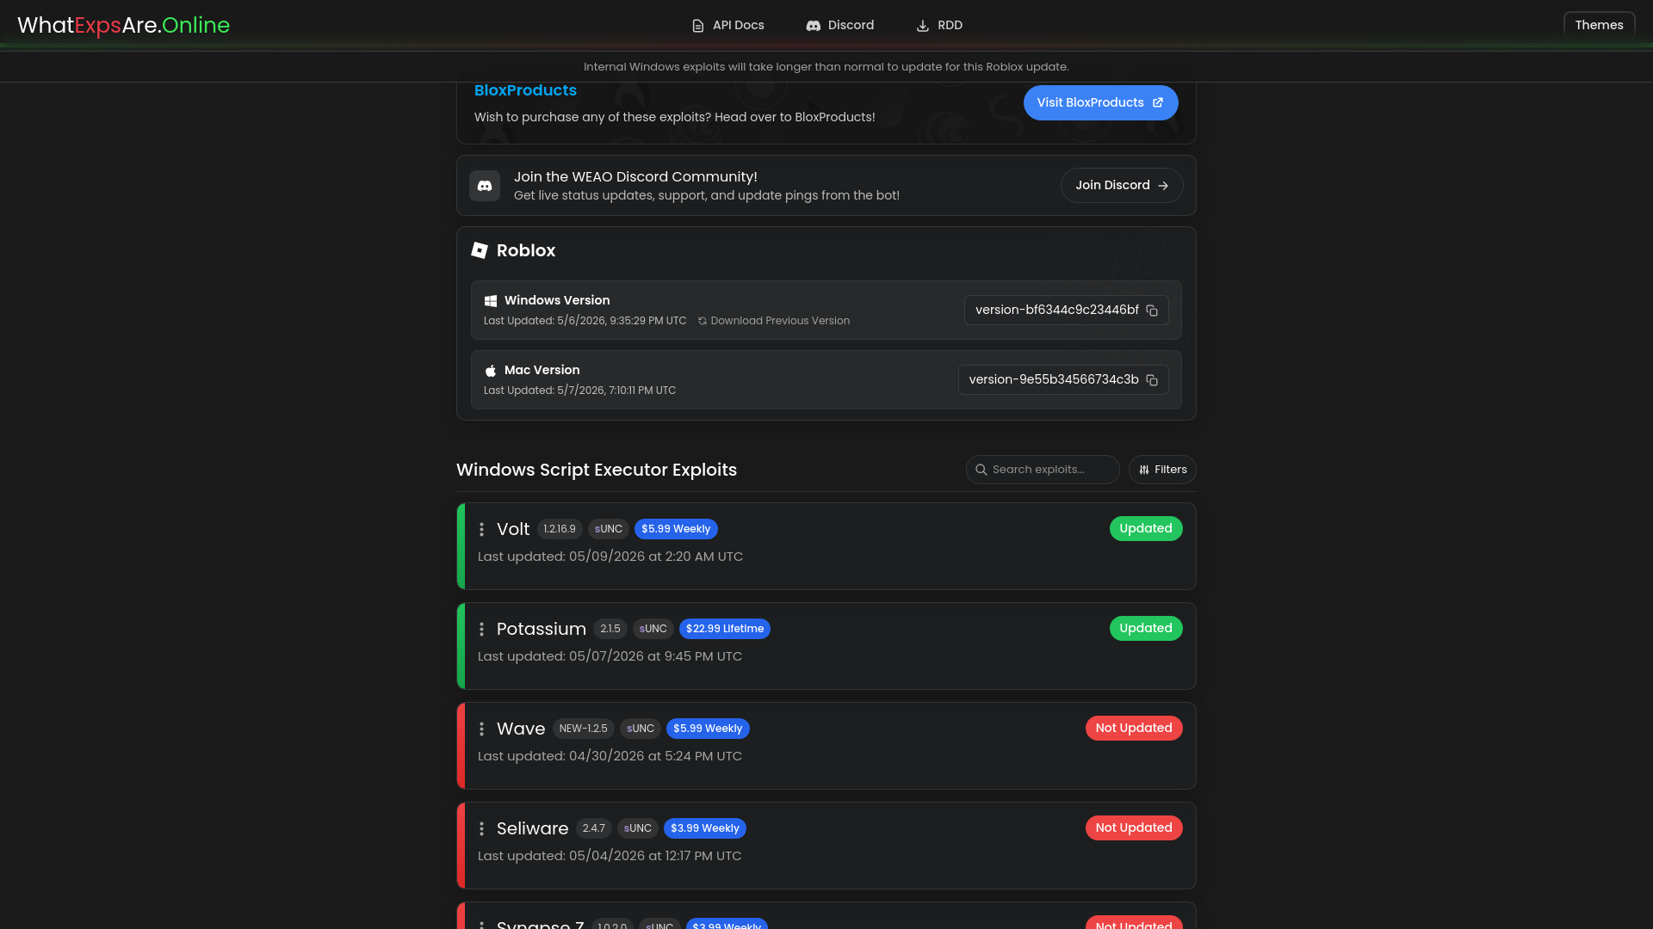Click the Windows logo icon
The image size is (1653, 929).
(491, 301)
